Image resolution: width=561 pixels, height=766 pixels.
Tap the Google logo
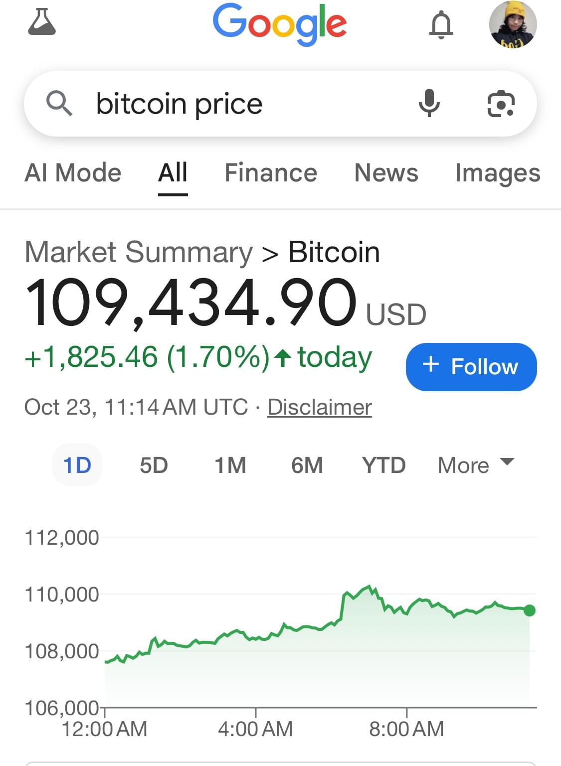tap(280, 23)
